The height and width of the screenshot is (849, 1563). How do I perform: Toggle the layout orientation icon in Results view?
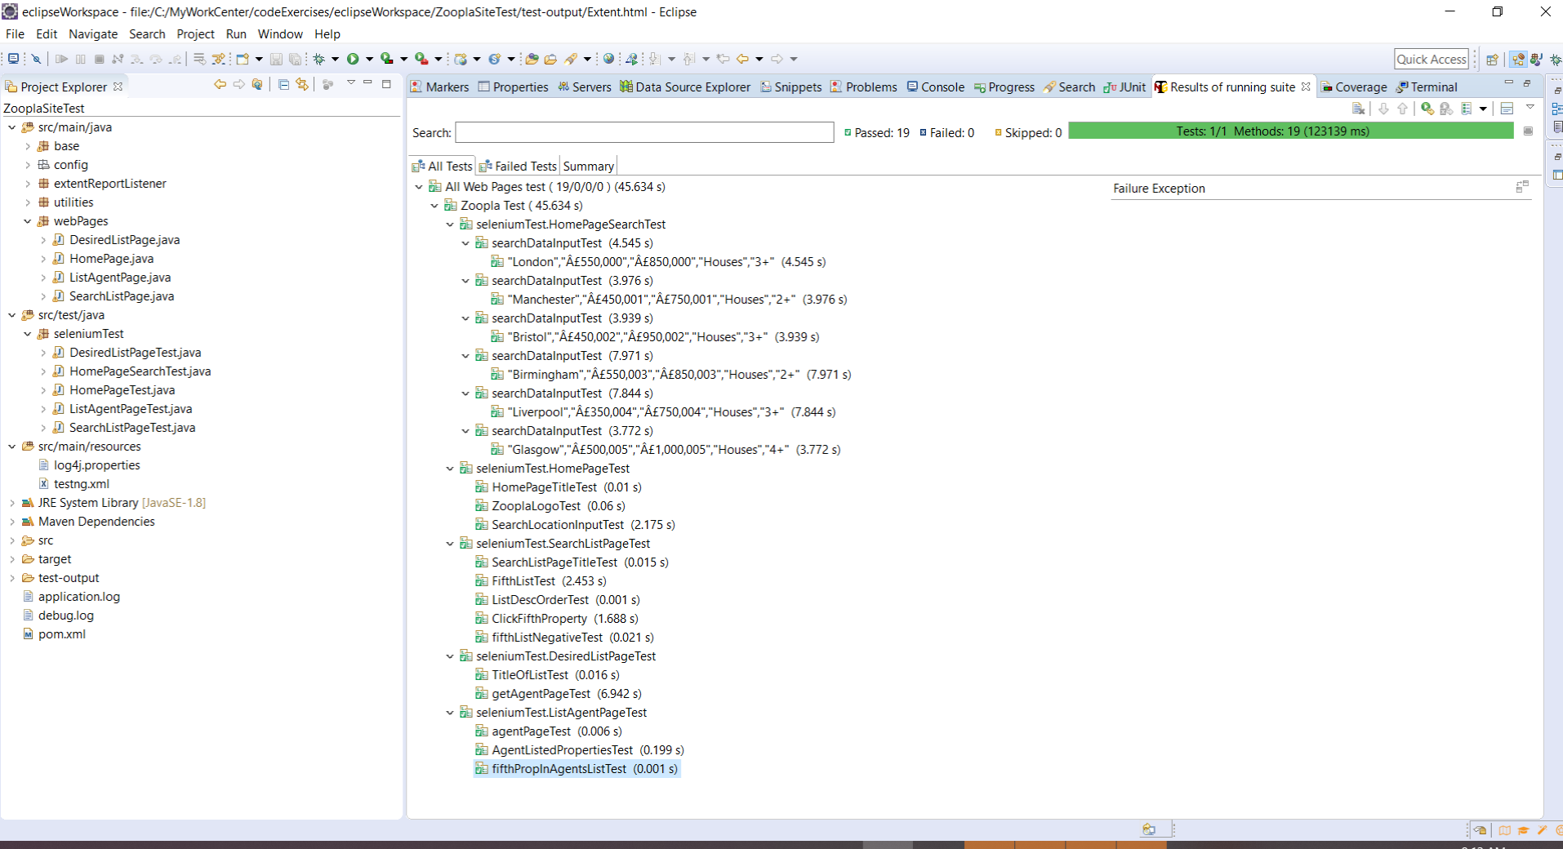(1506, 107)
